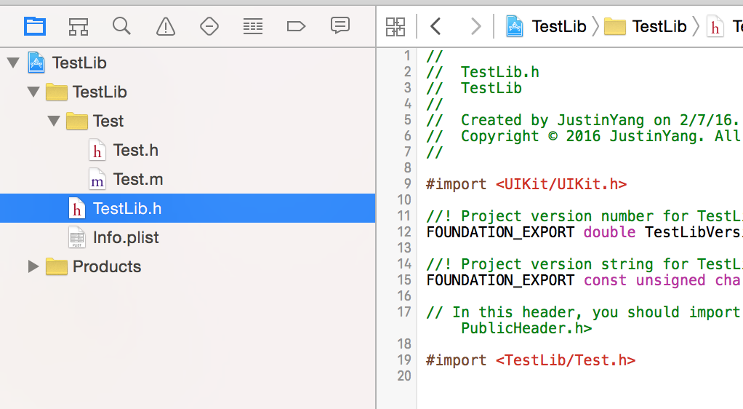Collapse the TestLib project root
This screenshot has width=743, height=409.
(x=13, y=63)
